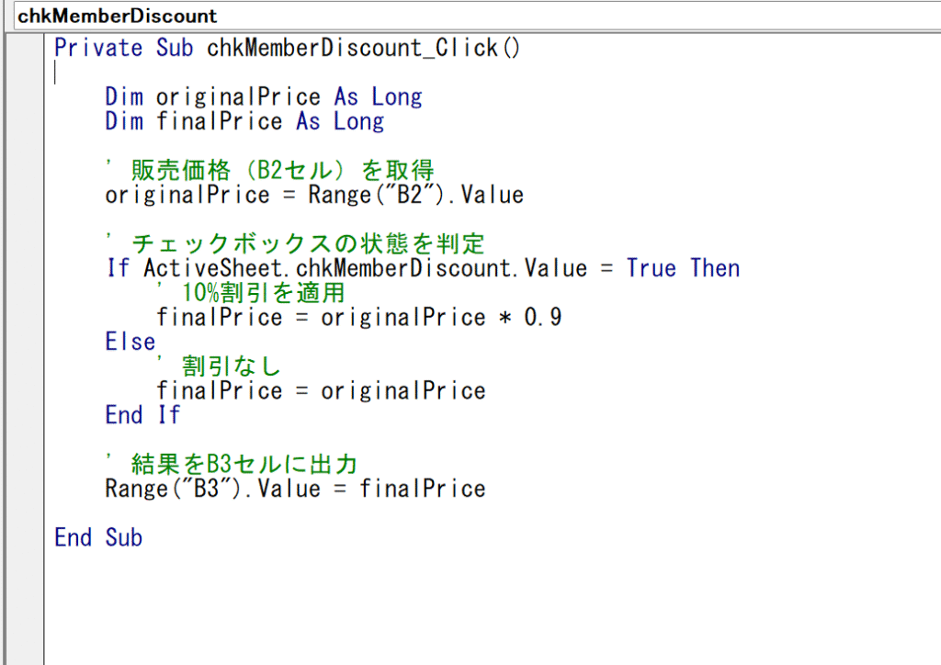
Task: Click the Else keyword
Action: pos(130,343)
